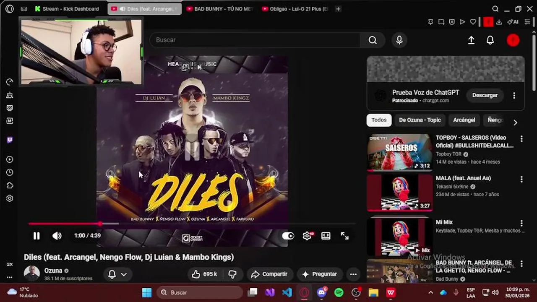Dislike the Diles video
Viewport: 537px width, 302px height.
[232, 274]
